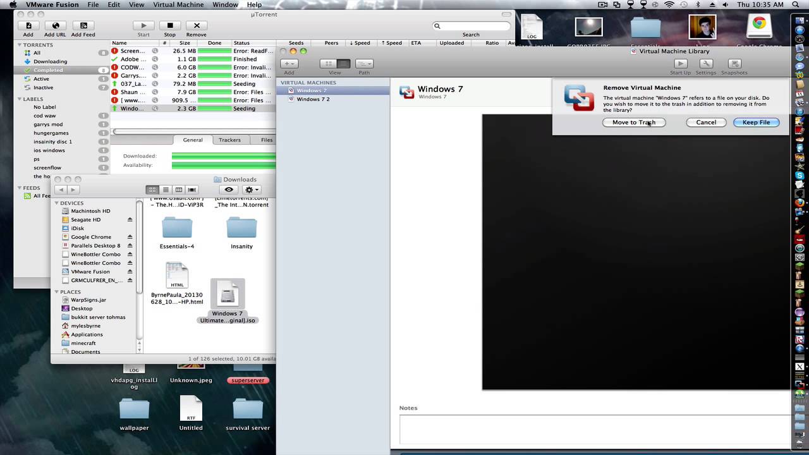Click the error icon on CODW torrent row

(115, 68)
